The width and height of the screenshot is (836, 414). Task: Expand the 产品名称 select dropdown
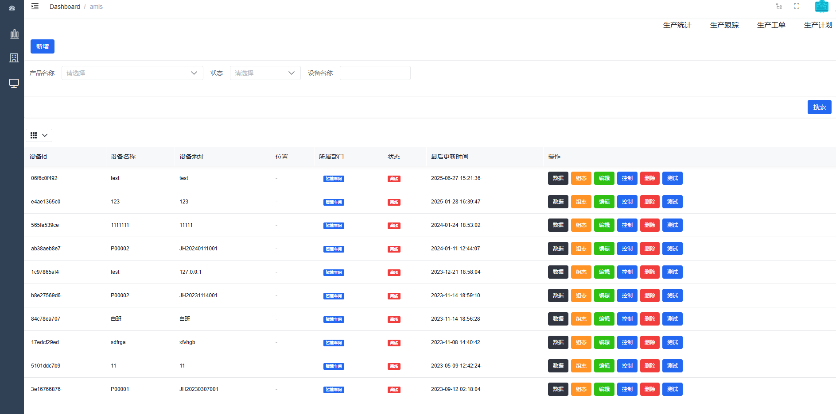(x=132, y=73)
